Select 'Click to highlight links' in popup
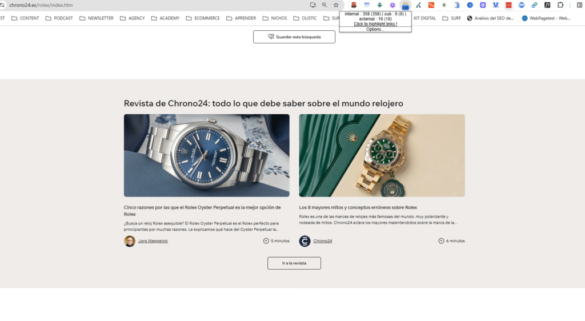The image size is (585, 321). coord(375,24)
